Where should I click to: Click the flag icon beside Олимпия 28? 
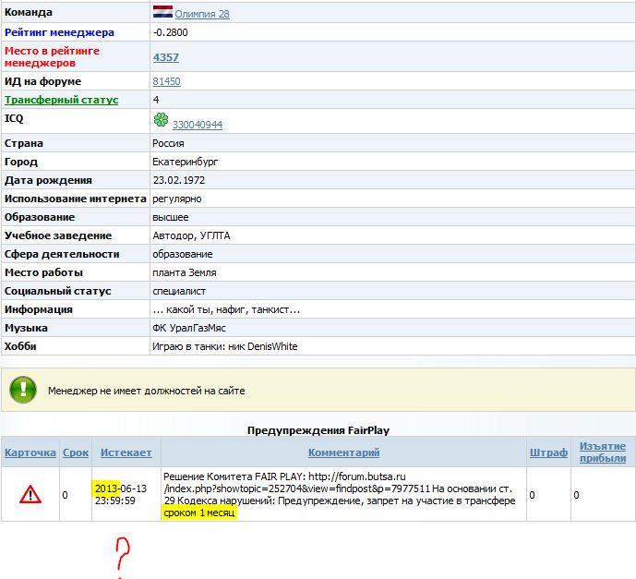(x=162, y=13)
